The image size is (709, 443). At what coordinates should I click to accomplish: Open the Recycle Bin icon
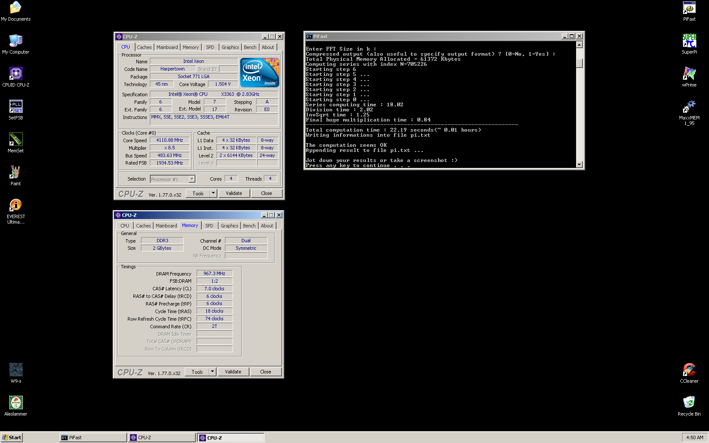point(689,406)
